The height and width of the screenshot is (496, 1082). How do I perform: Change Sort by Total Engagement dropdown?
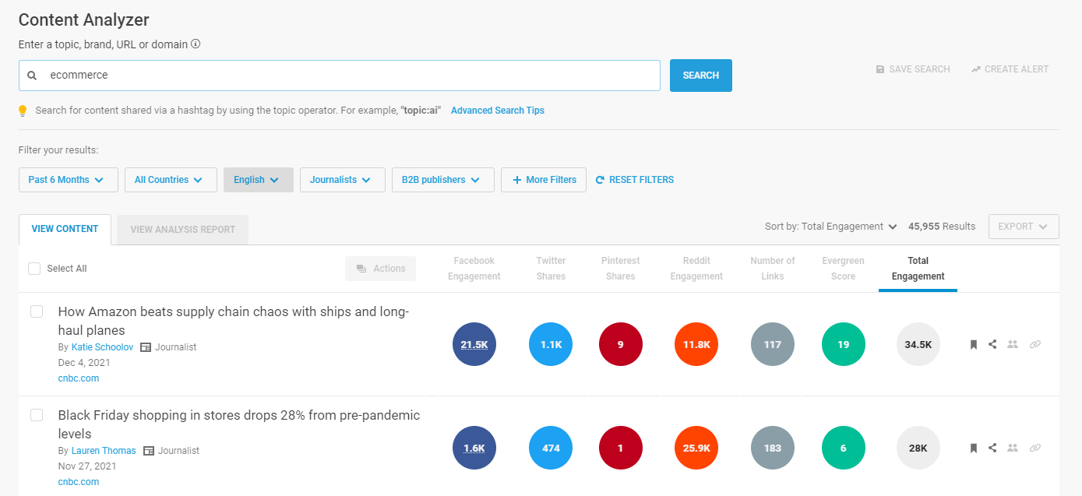(830, 227)
